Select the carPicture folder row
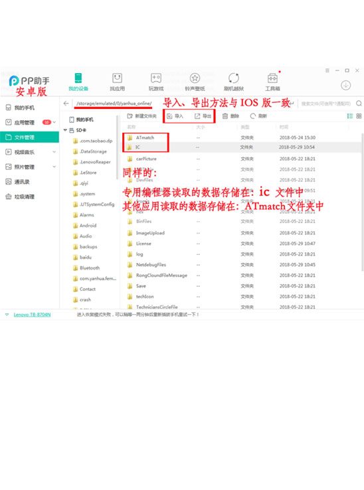This screenshot has height=490, width=364. click(242, 159)
